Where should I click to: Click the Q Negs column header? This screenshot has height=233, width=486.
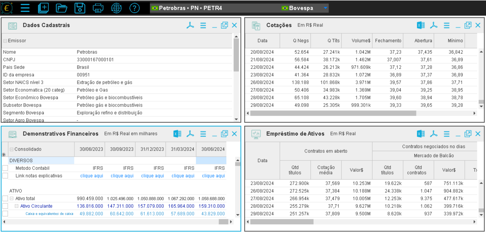pos(295,40)
